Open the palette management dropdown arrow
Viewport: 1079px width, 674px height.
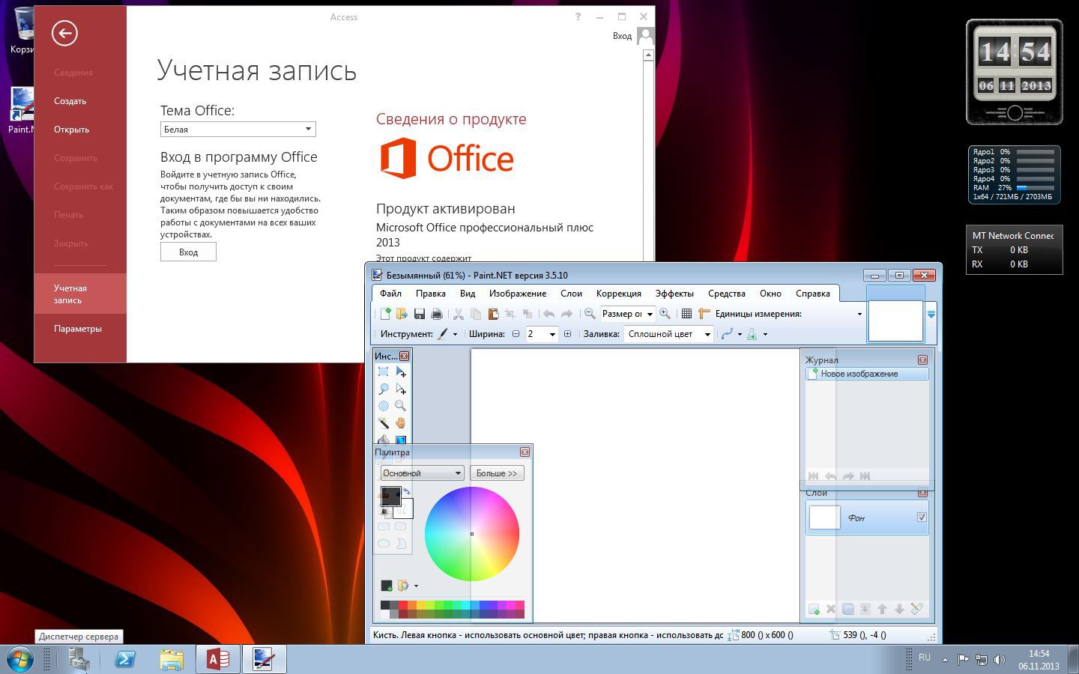click(x=416, y=586)
